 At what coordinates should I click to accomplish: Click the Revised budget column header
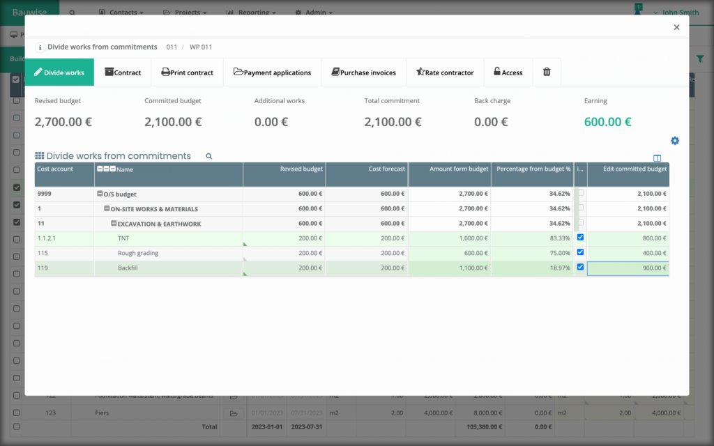284,174
